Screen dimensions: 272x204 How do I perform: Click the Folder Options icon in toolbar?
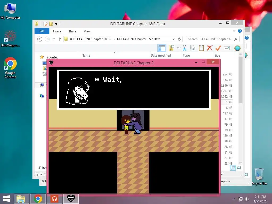tap(172, 48)
